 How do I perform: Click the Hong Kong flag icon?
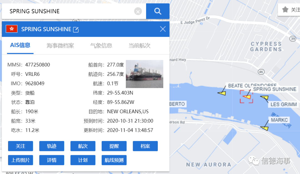12,29
